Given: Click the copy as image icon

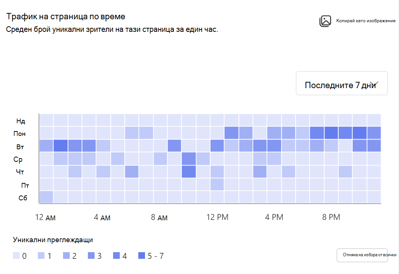Looking at the screenshot, I should tap(325, 21).
